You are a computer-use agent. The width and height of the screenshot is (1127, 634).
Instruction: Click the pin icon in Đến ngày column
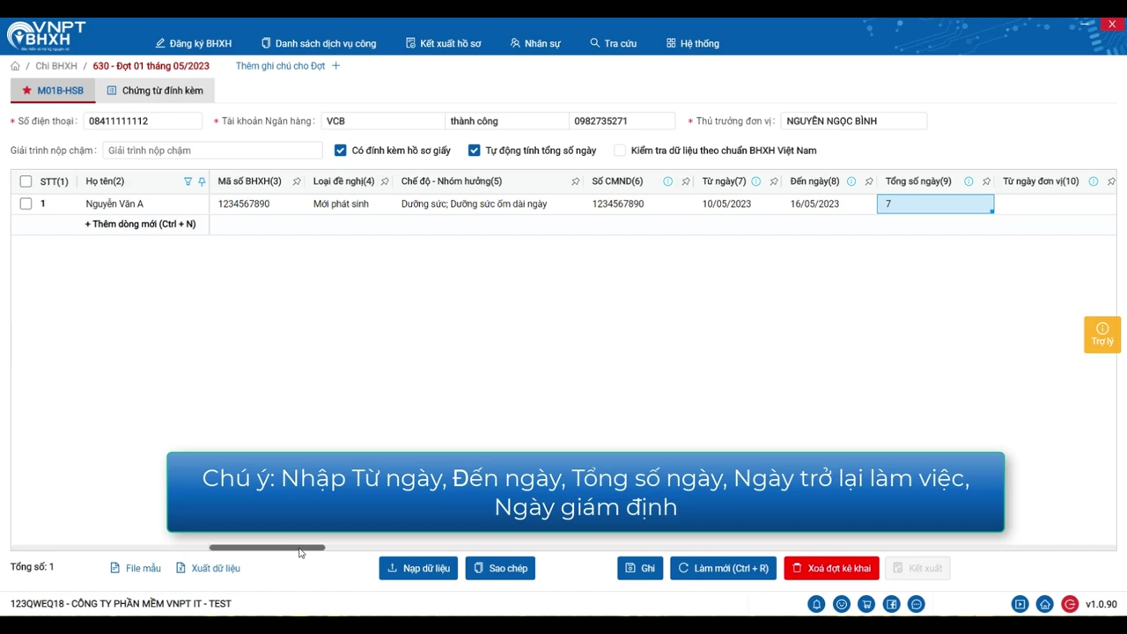(x=868, y=181)
